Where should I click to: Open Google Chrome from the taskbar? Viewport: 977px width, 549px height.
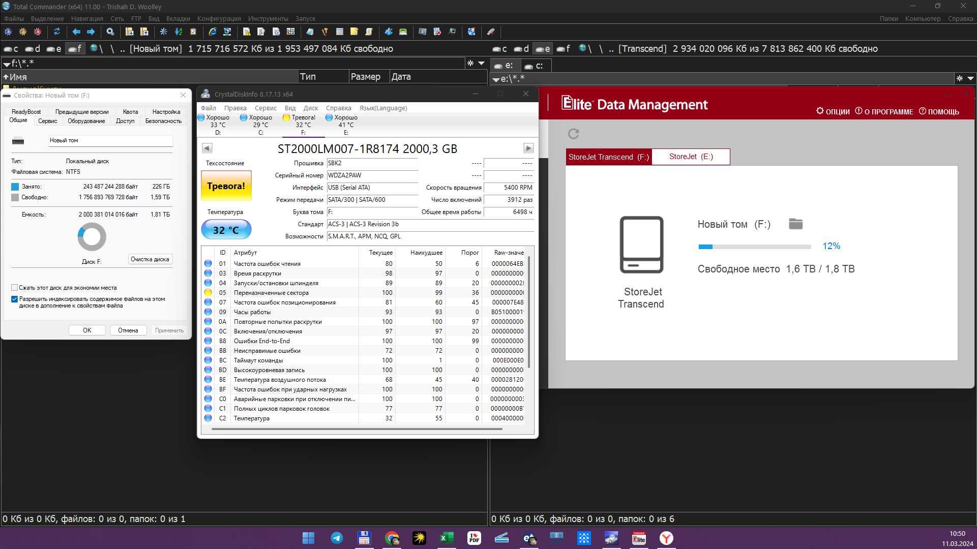pyautogui.click(x=392, y=538)
